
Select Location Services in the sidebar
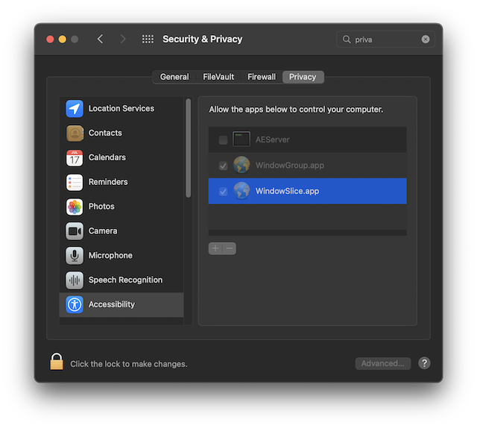[121, 109]
